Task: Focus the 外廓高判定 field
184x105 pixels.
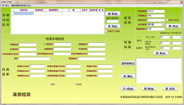Action: [x=105, y=76]
